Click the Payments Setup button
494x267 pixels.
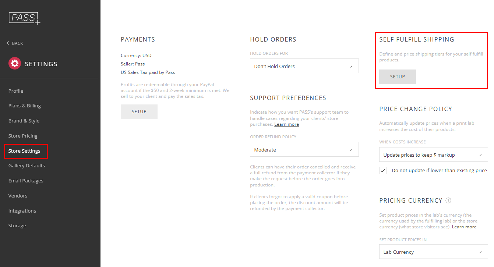[x=139, y=112]
